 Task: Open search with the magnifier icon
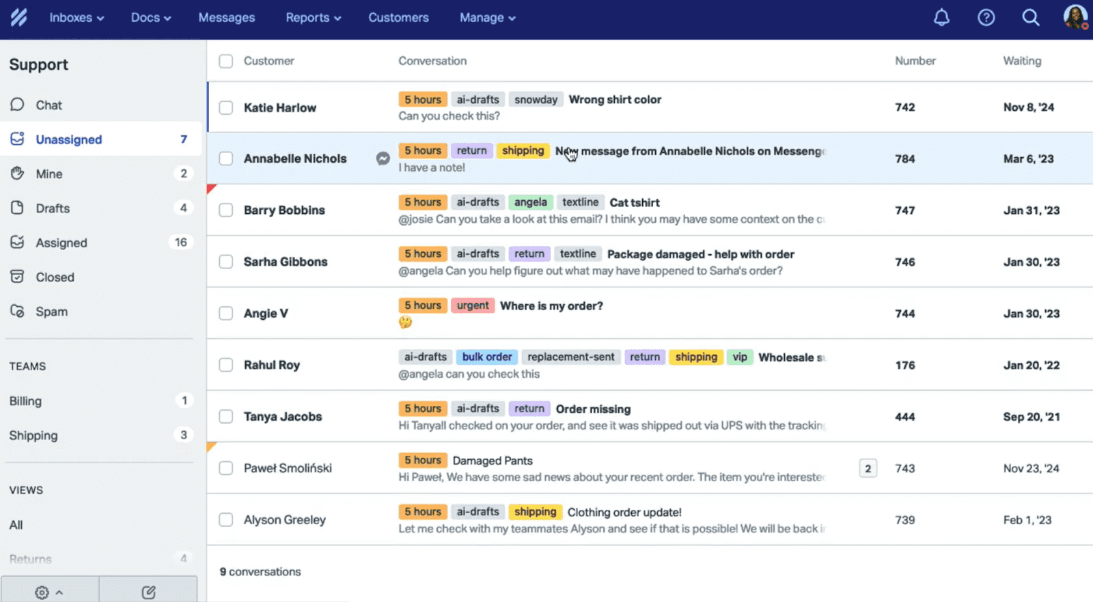coord(1030,18)
